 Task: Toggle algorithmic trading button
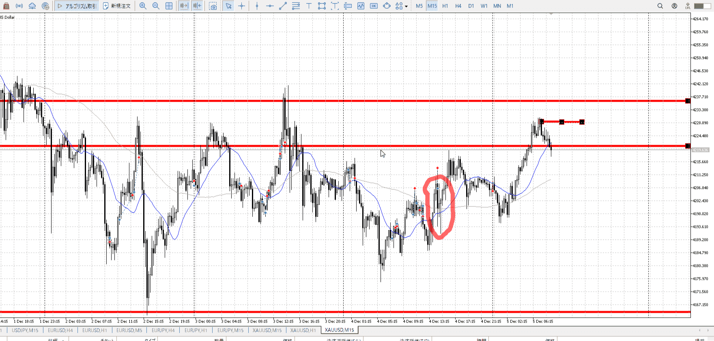click(x=77, y=6)
